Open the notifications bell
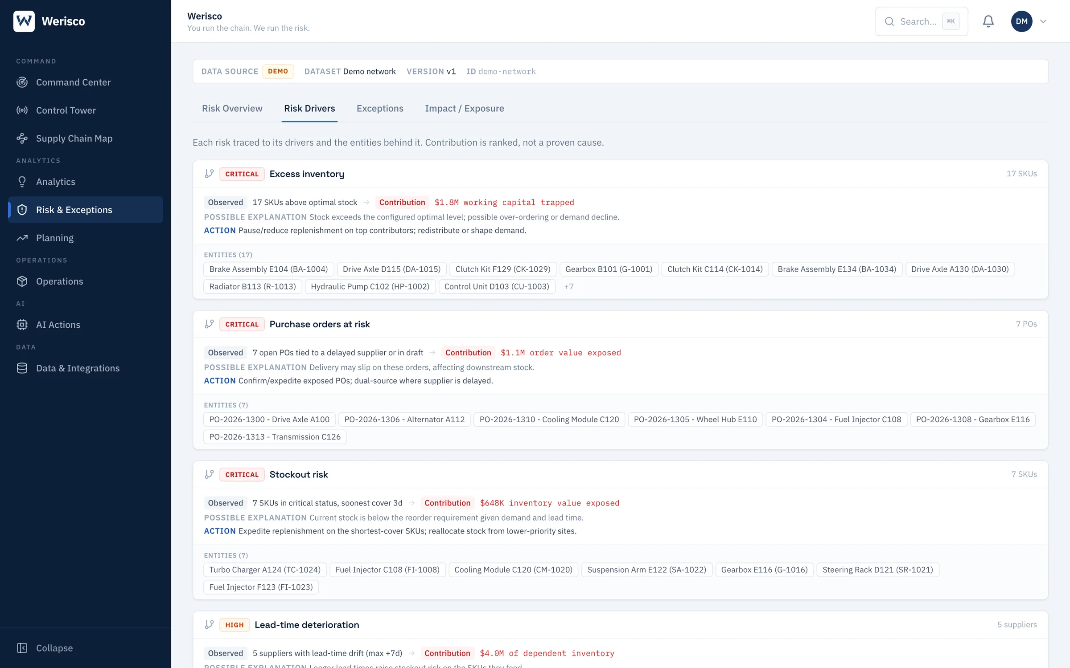 (988, 21)
